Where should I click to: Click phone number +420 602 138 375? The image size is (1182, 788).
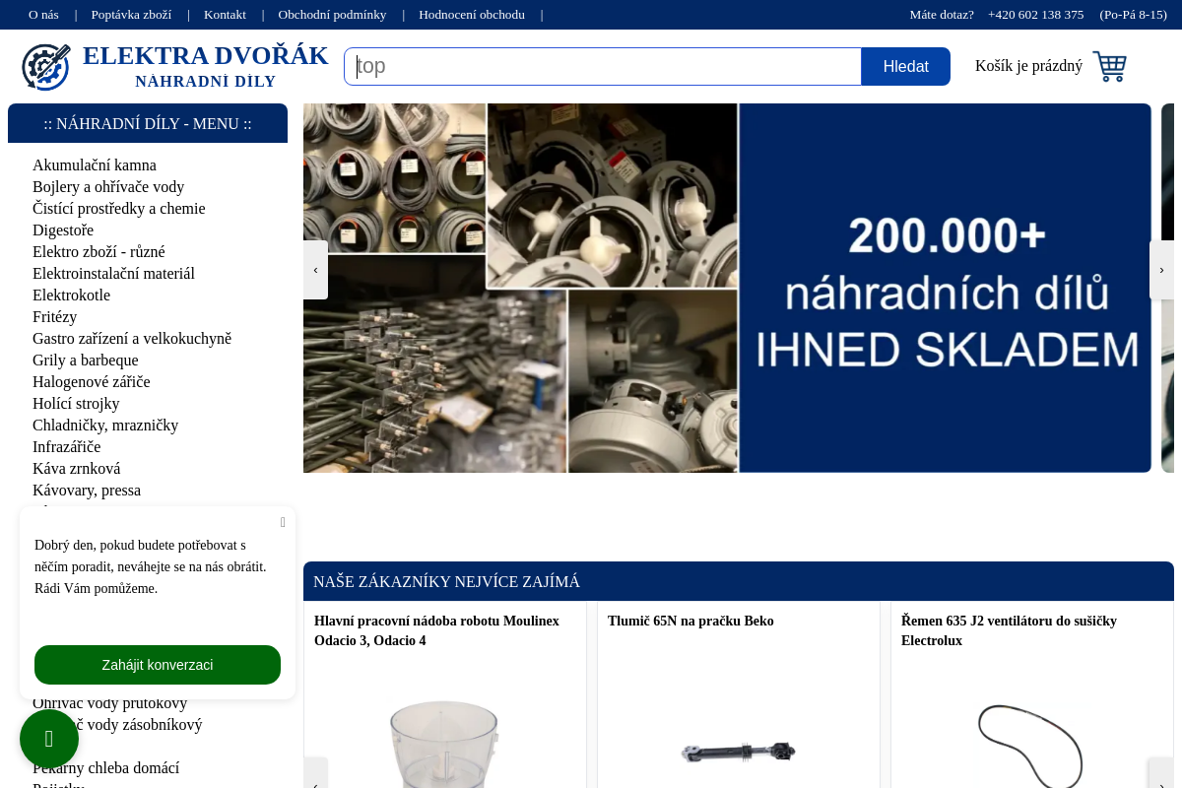point(1035,15)
